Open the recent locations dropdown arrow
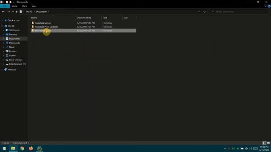Viewport: 271px width, 152px height. click(13, 12)
